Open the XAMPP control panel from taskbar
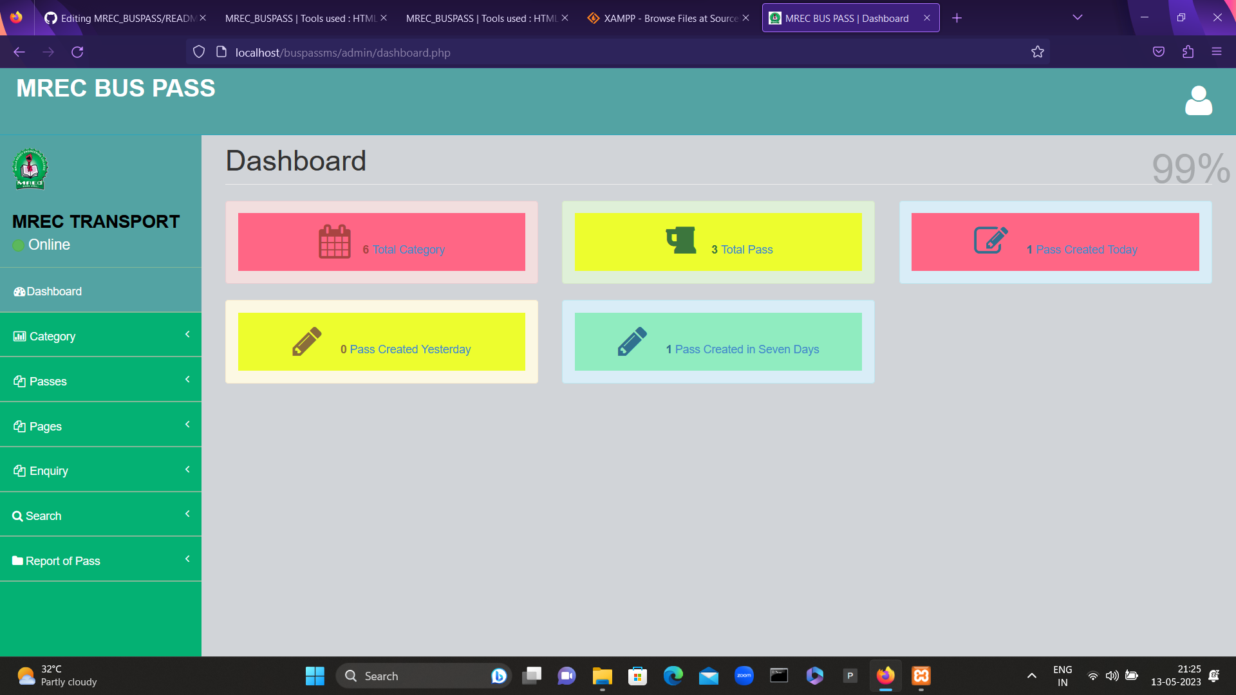Viewport: 1236px width, 695px height. [x=921, y=676]
